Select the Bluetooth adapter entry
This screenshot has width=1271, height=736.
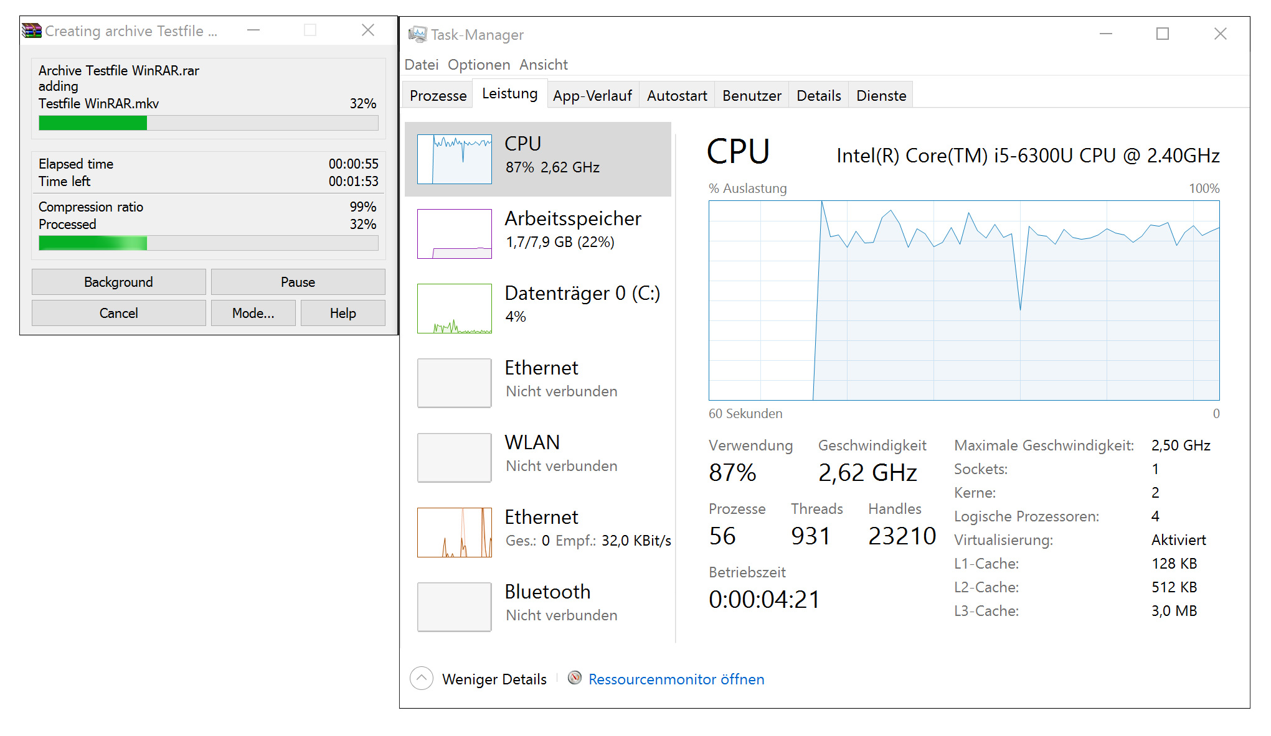pos(538,607)
